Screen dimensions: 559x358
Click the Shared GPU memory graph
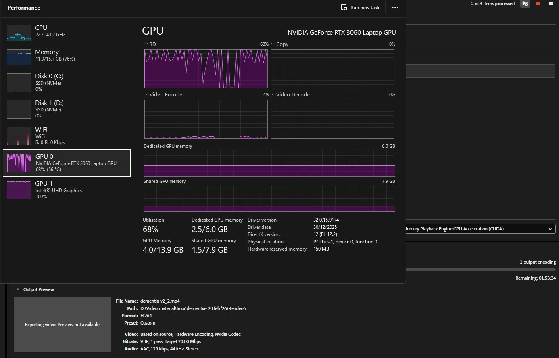point(269,198)
